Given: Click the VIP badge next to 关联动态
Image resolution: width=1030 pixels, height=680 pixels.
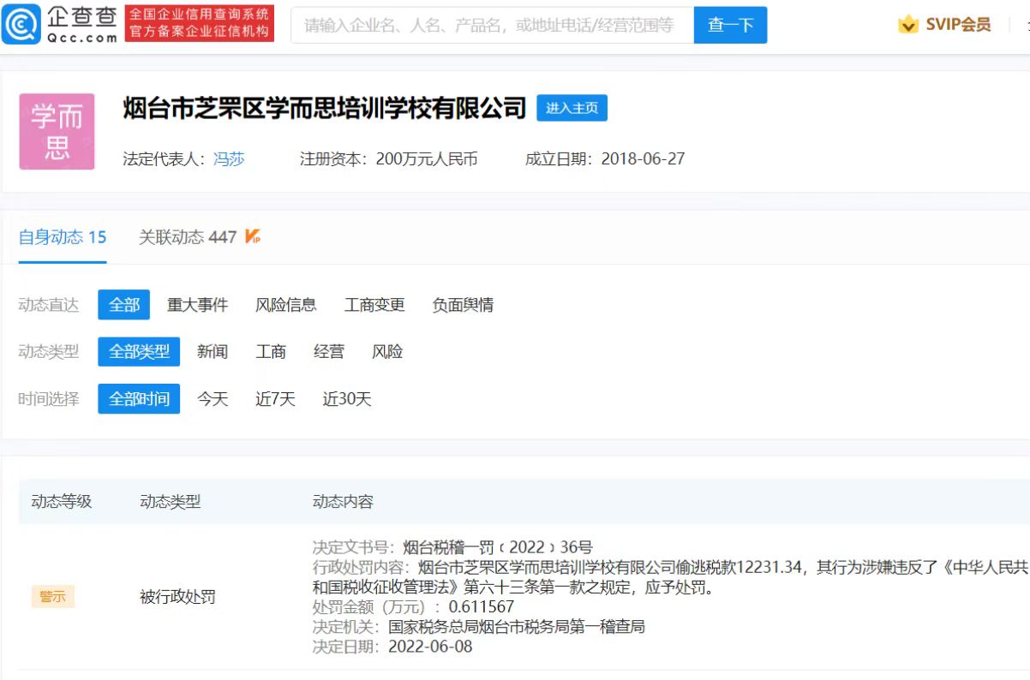Looking at the screenshot, I should coord(253,237).
